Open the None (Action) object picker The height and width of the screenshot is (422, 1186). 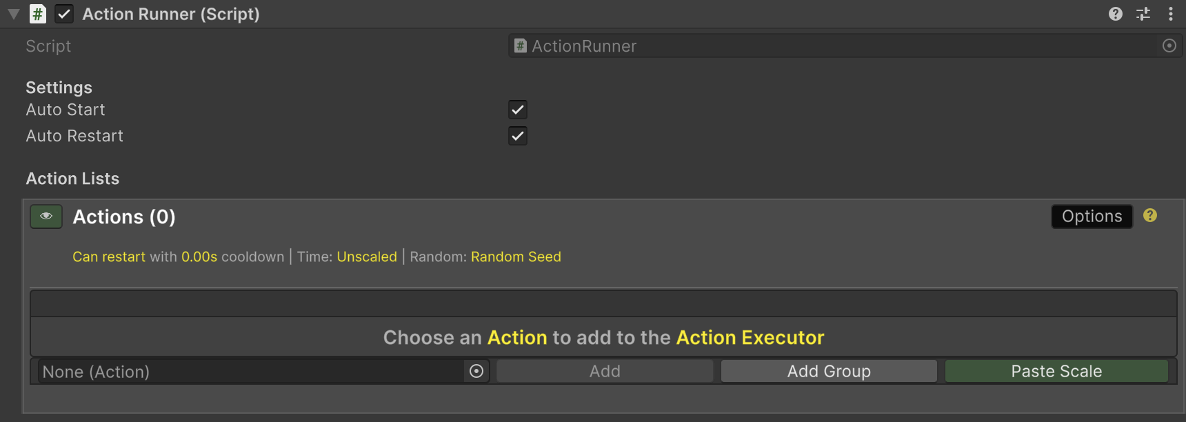476,371
